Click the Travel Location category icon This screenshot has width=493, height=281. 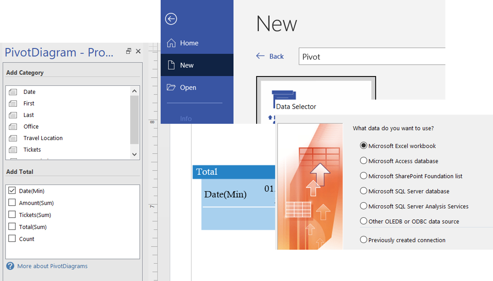[x=13, y=138]
